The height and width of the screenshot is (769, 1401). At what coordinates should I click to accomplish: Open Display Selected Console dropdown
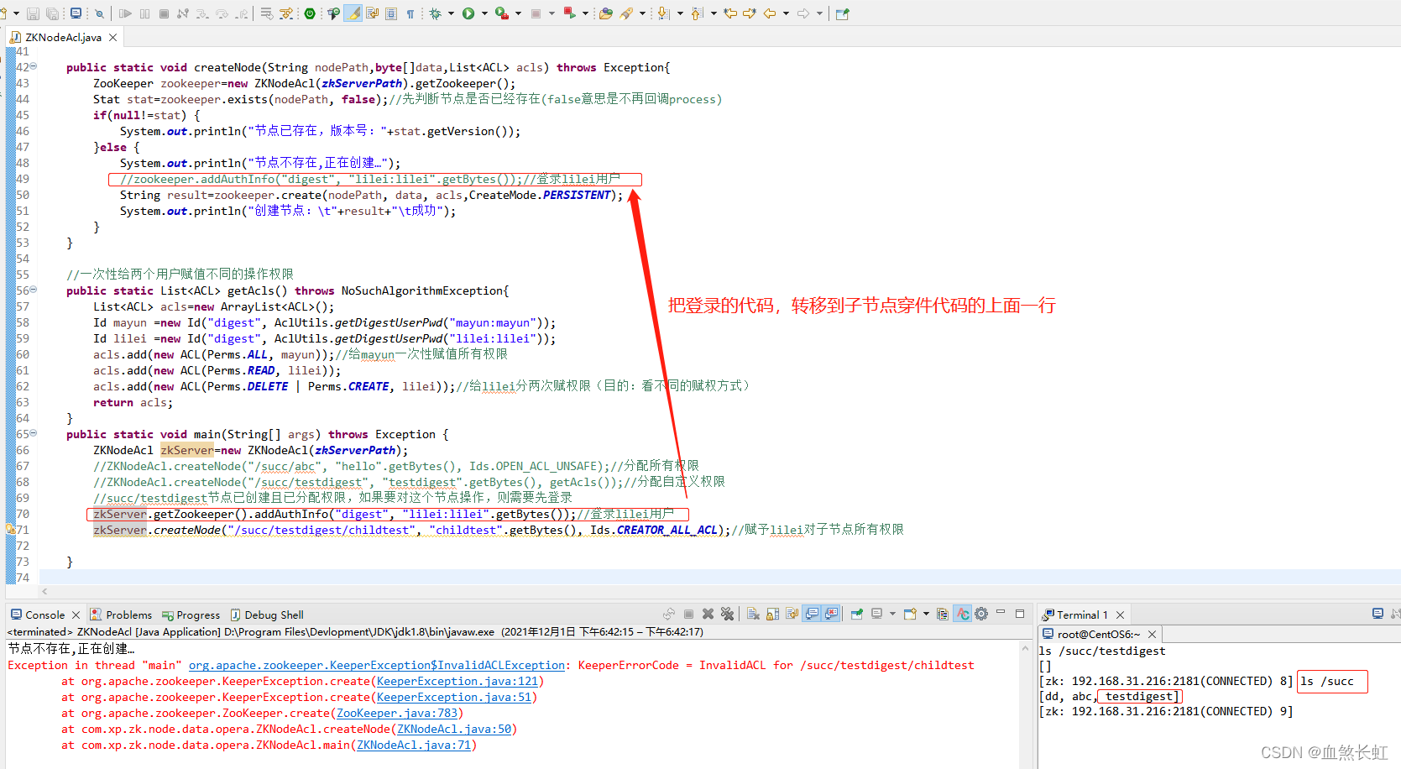(892, 615)
